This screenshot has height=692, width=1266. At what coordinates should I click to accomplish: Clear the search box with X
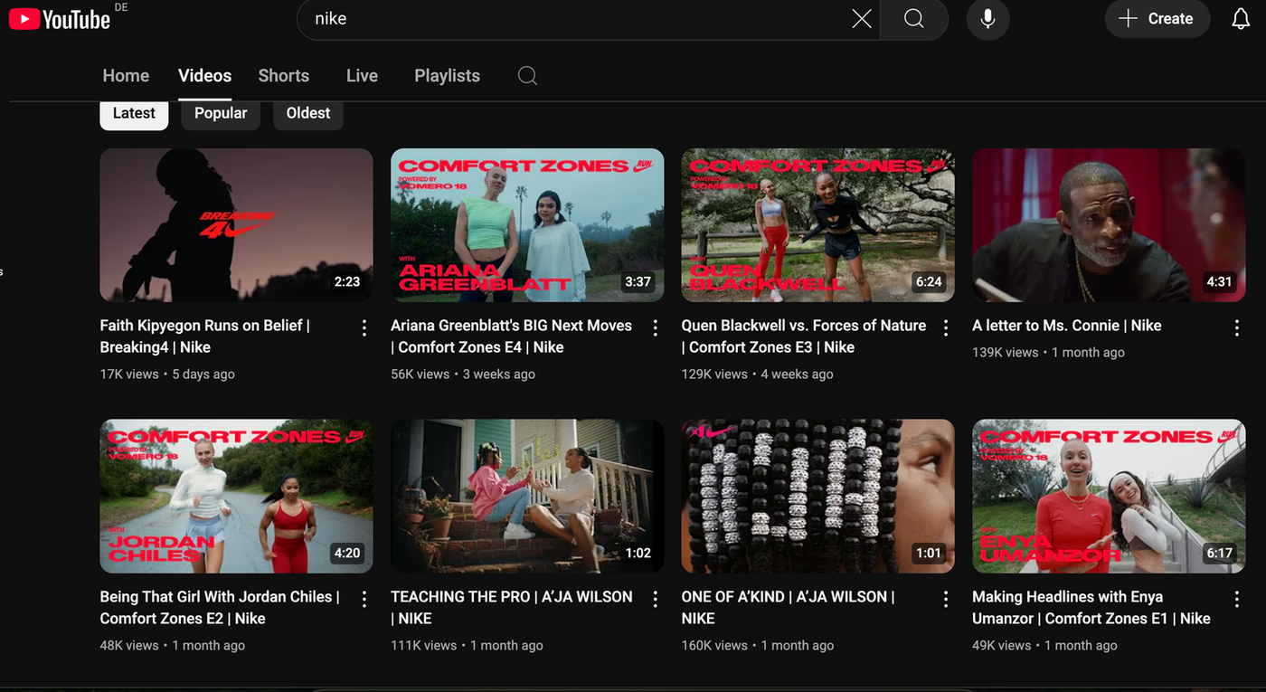coord(862,19)
